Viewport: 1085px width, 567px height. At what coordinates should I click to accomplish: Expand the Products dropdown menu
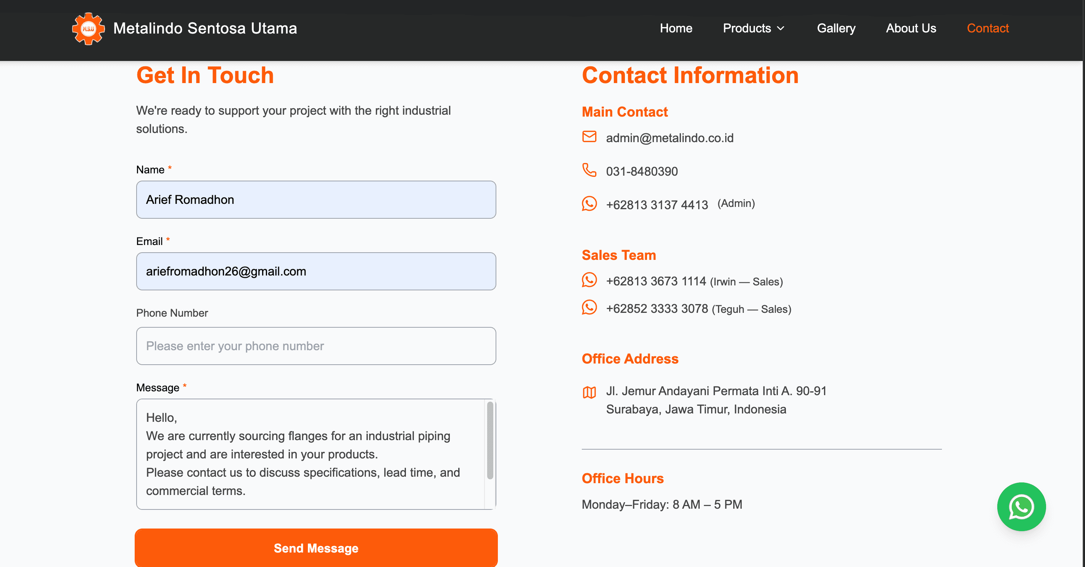point(747,28)
